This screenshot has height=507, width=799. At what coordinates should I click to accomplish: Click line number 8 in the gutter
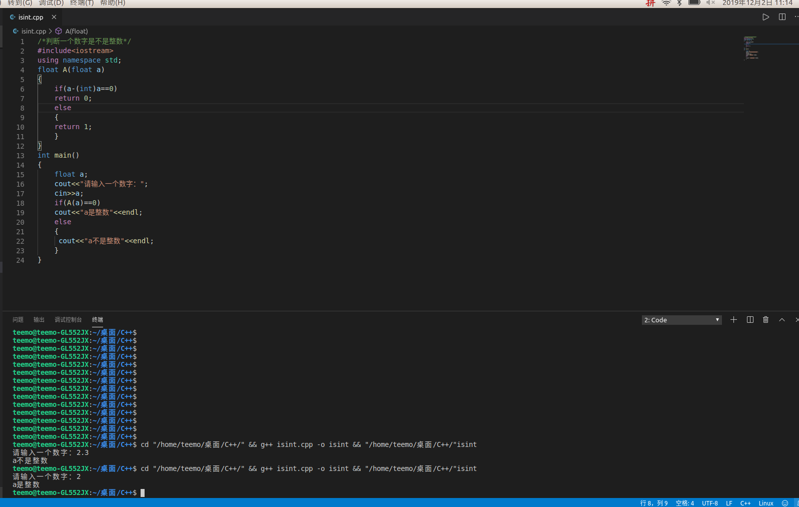(x=22, y=108)
